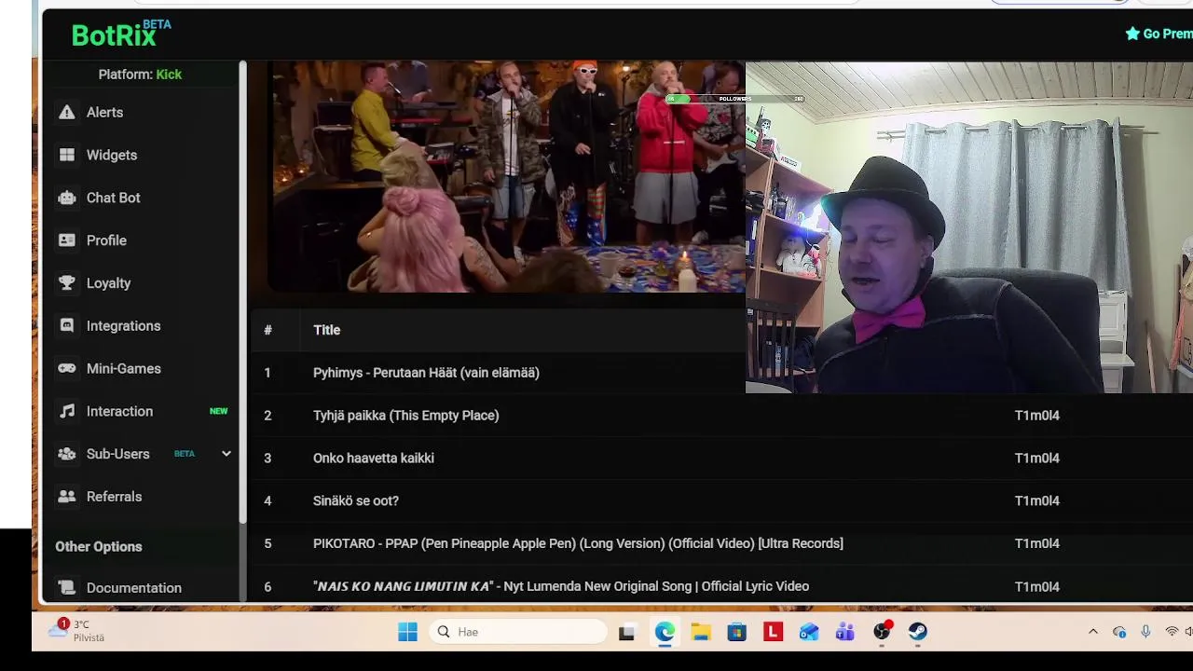The image size is (1193, 671).
Task: Select the Sub-Users group icon
Action: pyautogui.click(x=66, y=454)
